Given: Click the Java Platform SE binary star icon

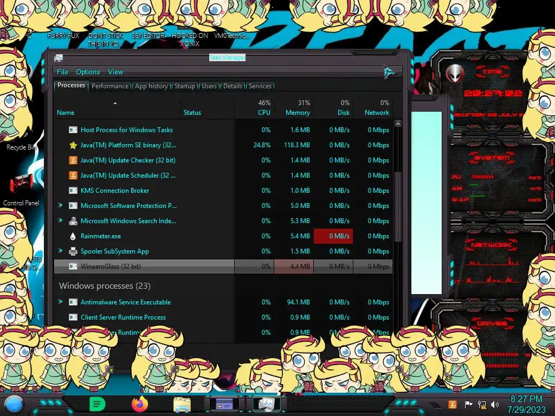Looking at the screenshot, I should coord(73,145).
